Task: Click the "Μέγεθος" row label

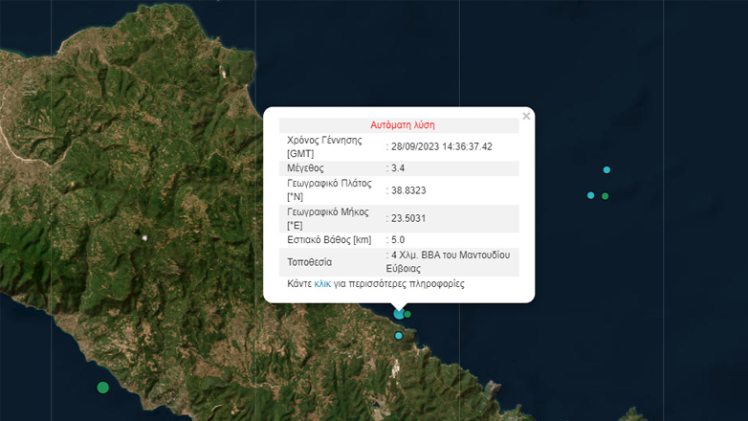Action: [x=306, y=168]
